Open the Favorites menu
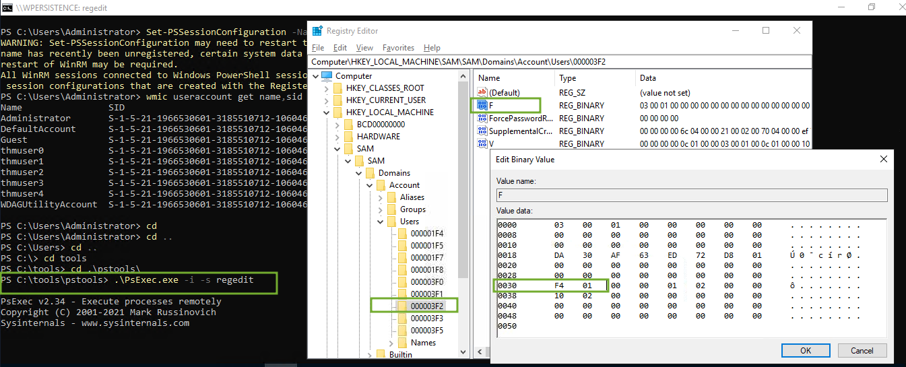 398,48
